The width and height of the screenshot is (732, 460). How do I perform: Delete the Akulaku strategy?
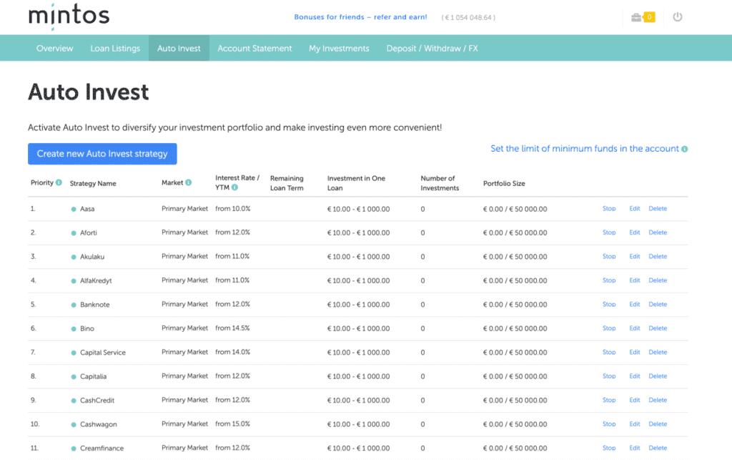tap(658, 256)
